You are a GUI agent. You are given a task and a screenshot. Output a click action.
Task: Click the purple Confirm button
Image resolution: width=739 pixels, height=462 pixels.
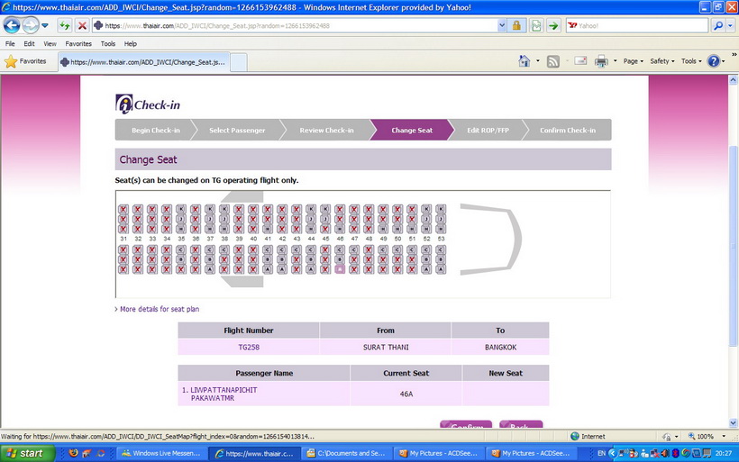pyautogui.click(x=467, y=426)
